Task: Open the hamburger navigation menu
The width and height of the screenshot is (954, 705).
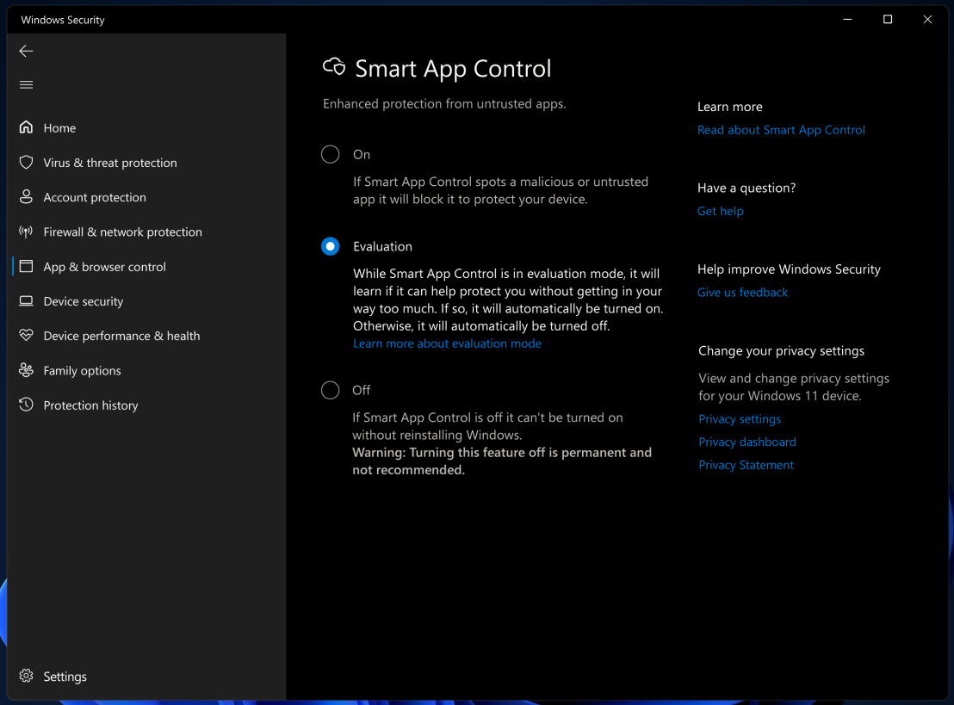Action: click(26, 84)
